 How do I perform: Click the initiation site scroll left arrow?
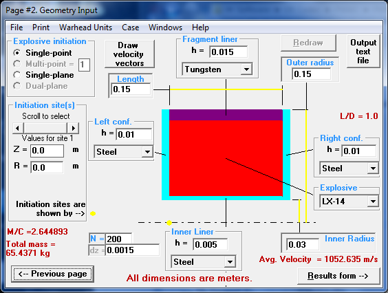tap(18, 128)
